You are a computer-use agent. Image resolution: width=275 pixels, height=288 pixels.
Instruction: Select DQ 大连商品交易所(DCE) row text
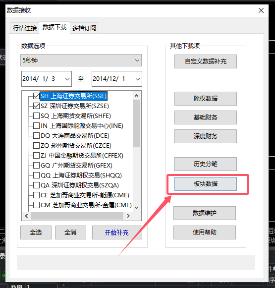tap(75, 136)
